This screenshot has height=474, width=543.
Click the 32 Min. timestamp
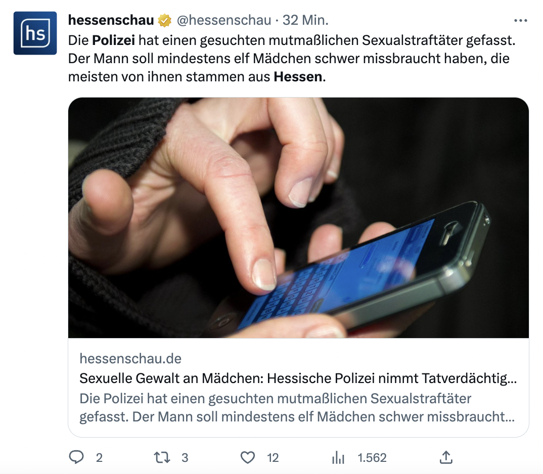pyautogui.click(x=305, y=20)
